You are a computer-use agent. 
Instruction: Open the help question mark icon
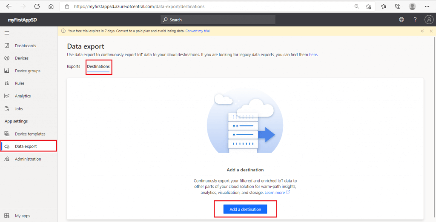pos(415,20)
